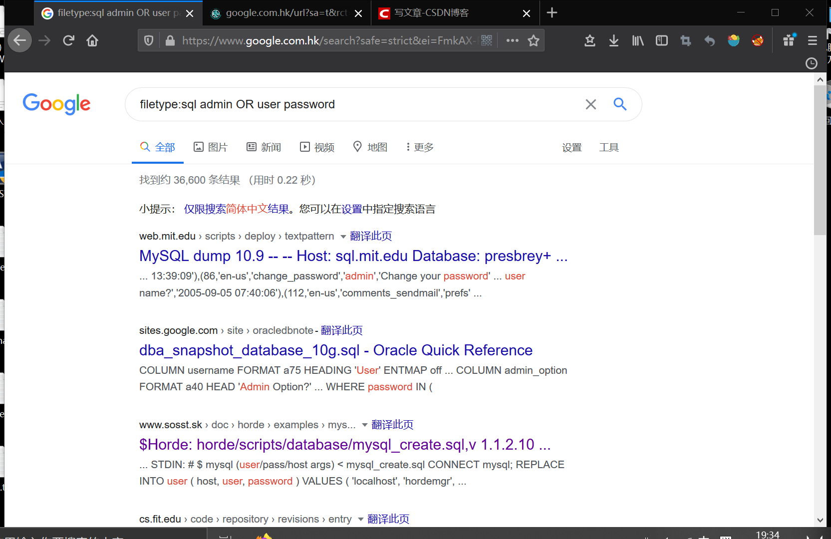The width and height of the screenshot is (831, 539).
Task: Click the 设置 link in search results
Action: coord(571,147)
